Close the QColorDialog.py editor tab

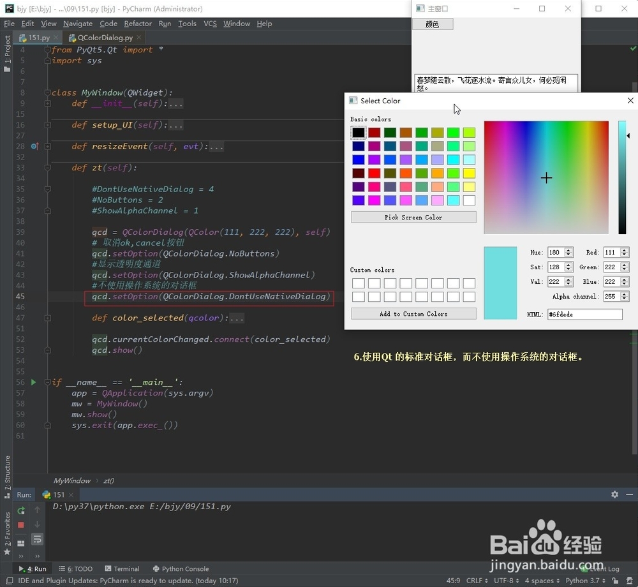pos(138,38)
